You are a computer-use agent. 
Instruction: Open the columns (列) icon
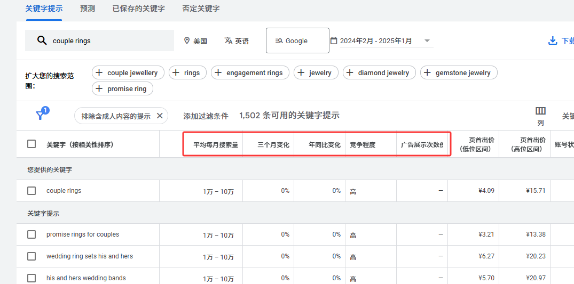tap(540, 111)
